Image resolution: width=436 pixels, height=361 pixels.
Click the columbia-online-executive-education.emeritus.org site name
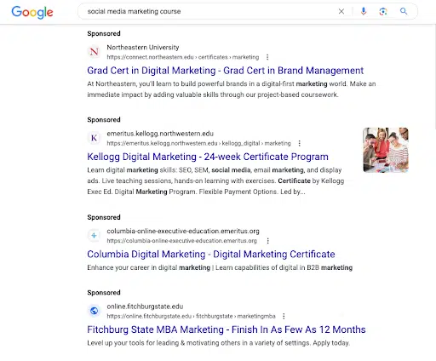pyautogui.click(x=183, y=231)
